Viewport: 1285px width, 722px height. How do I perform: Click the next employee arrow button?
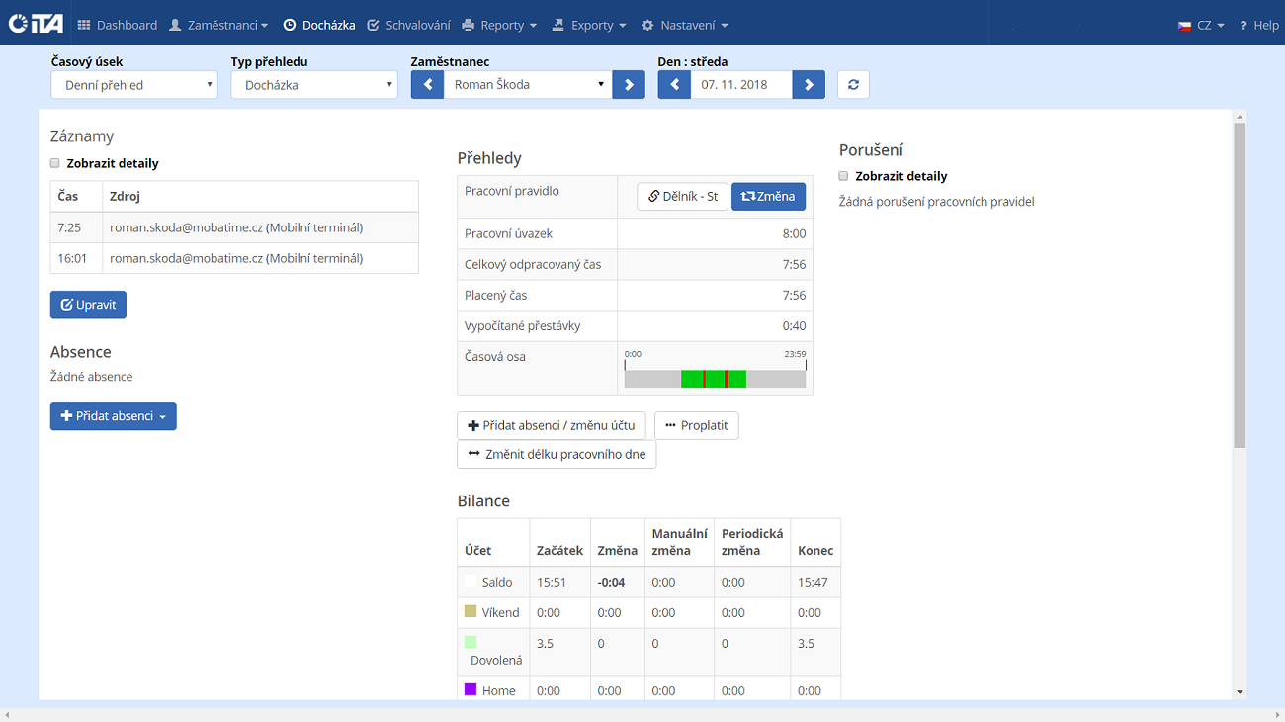pos(629,85)
